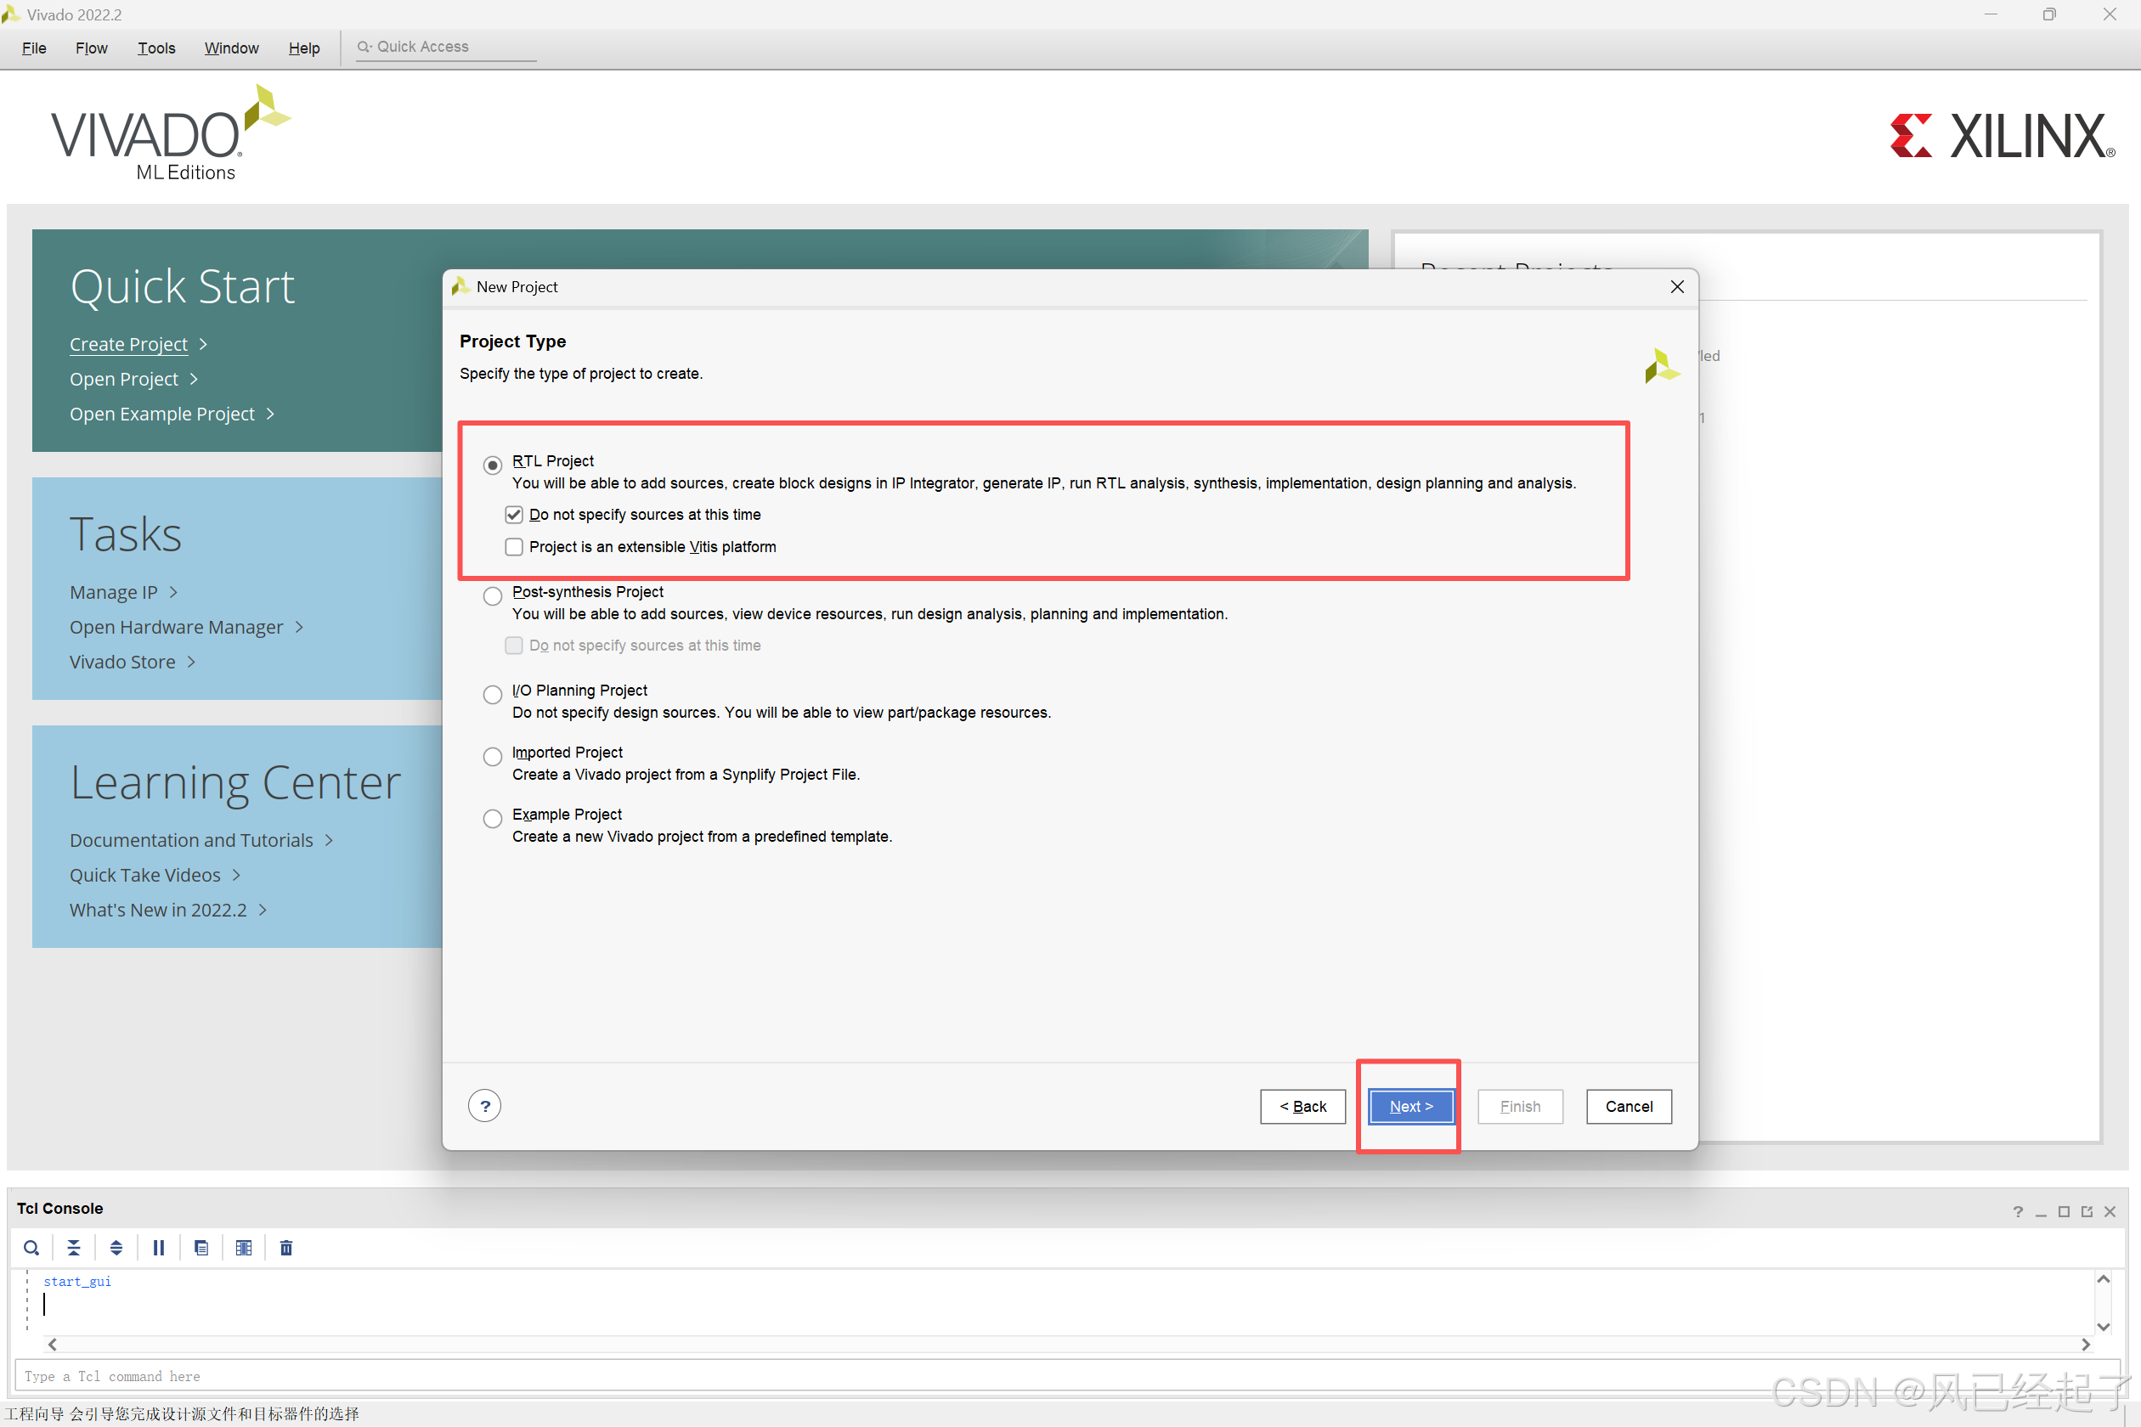Select the Imported Project radio button
The image size is (2141, 1427).
pyautogui.click(x=493, y=756)
